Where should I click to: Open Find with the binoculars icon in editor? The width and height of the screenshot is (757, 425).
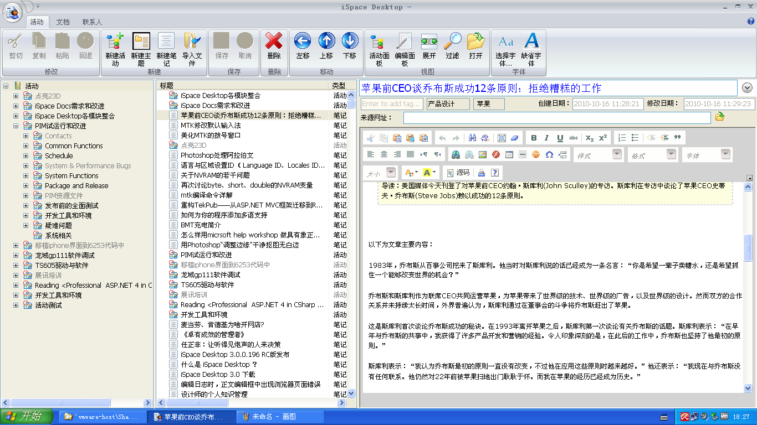coord(472,138)
